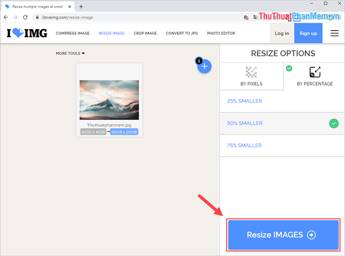
Task: Click the translate icon in the address bar
Action: 255,17
